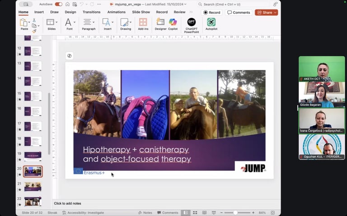
Task: Click the Undo arrow icon
Action: click(81, 4)
